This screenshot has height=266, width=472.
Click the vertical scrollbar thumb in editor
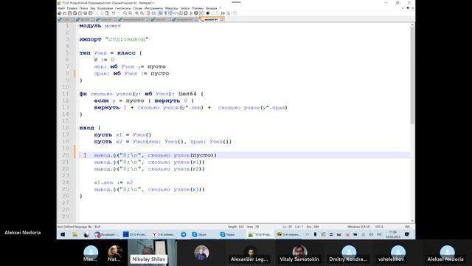tap(412, 75)
